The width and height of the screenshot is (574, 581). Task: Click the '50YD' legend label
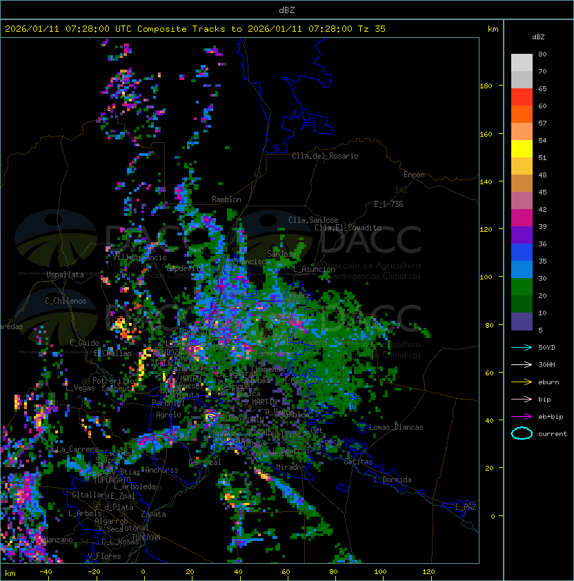546,348
